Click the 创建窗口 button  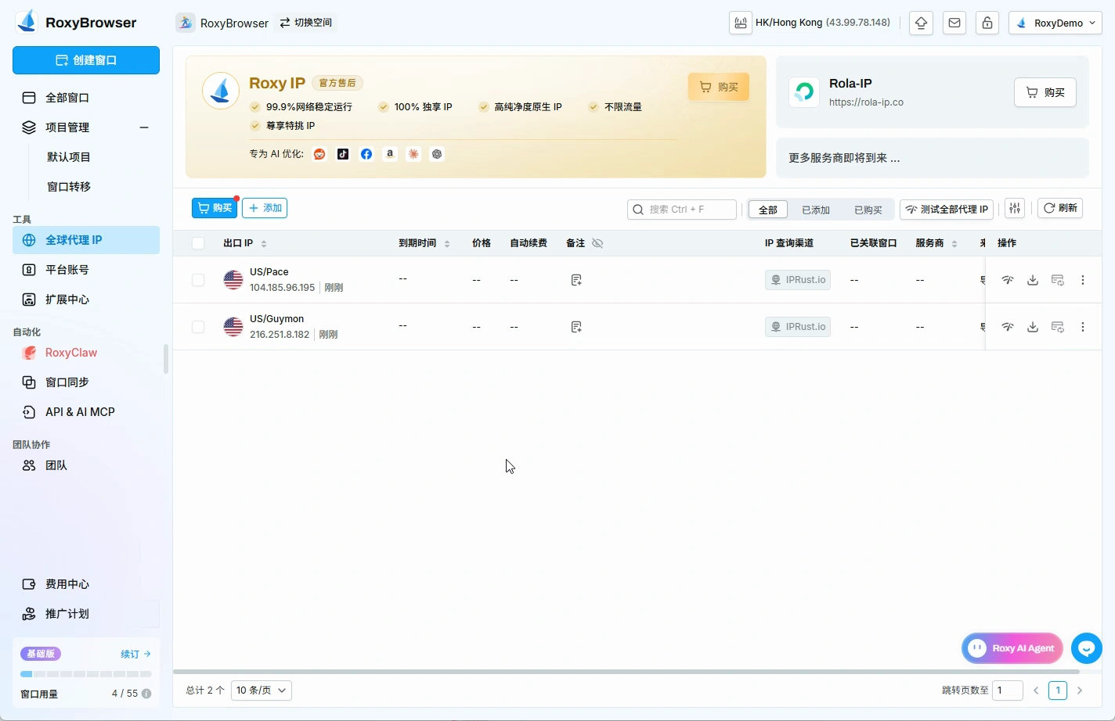[x=86, y=60]
